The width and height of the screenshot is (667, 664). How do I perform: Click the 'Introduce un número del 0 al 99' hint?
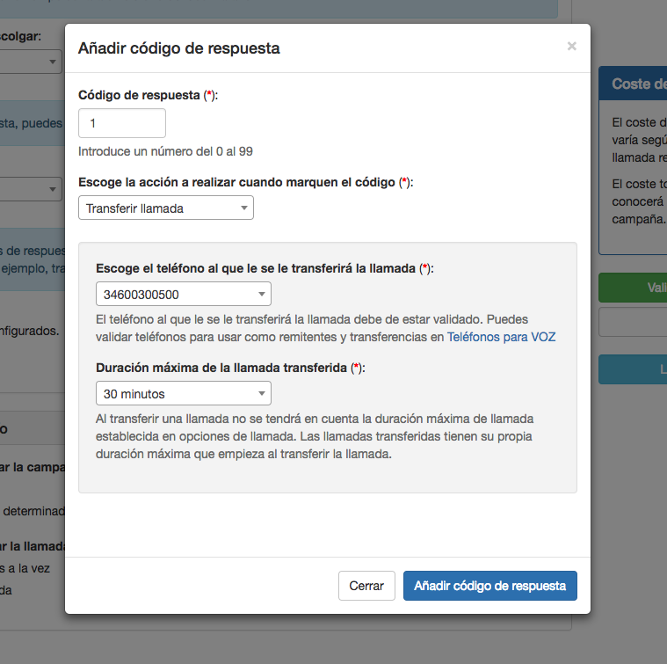coord(165,151)
